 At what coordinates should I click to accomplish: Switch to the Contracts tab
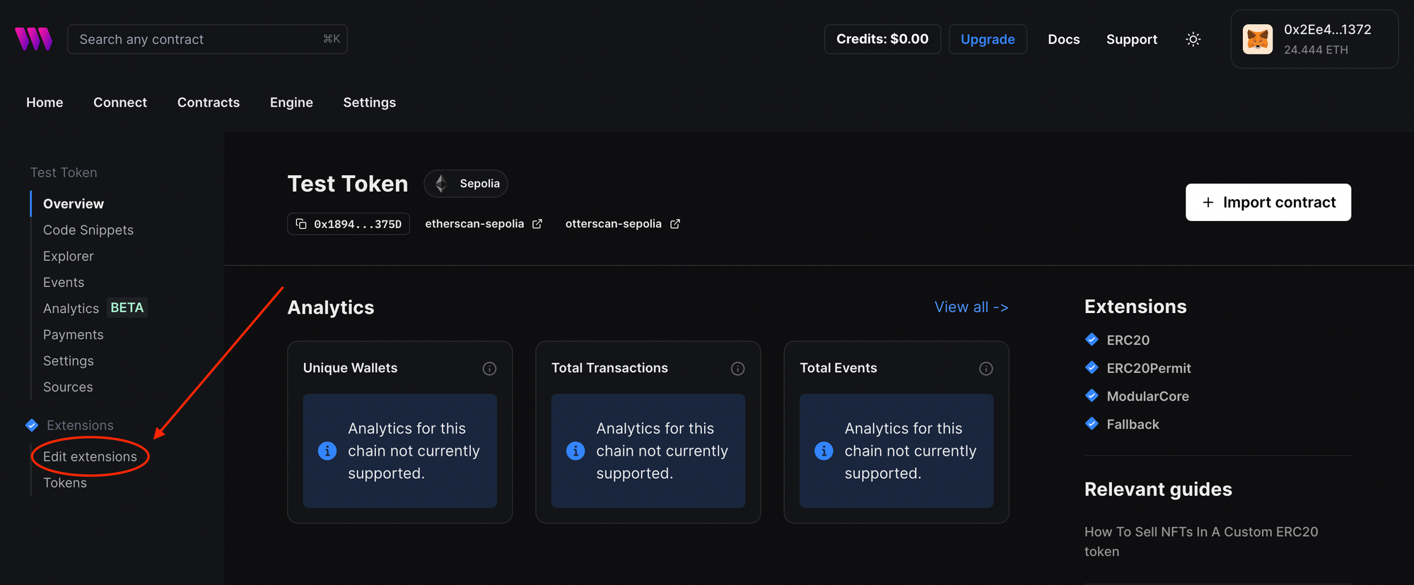(209, 102)
